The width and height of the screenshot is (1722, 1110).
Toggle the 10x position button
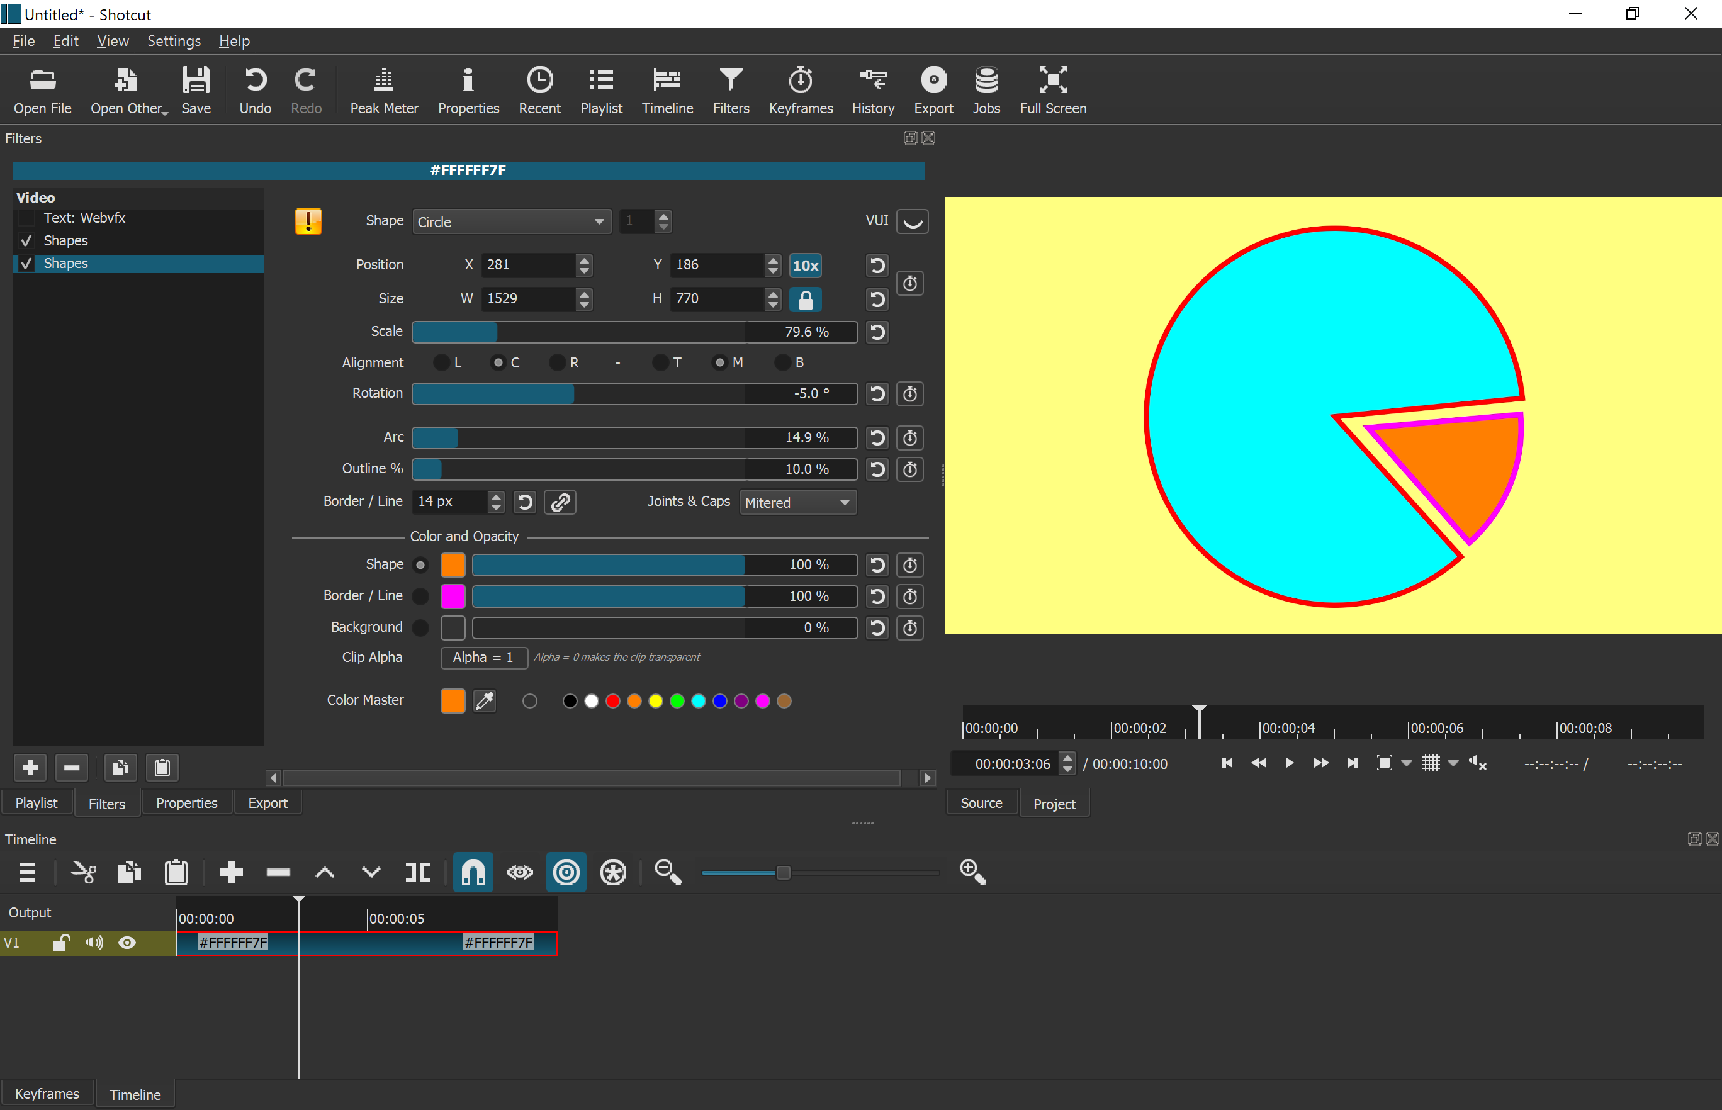coord(804,266)
